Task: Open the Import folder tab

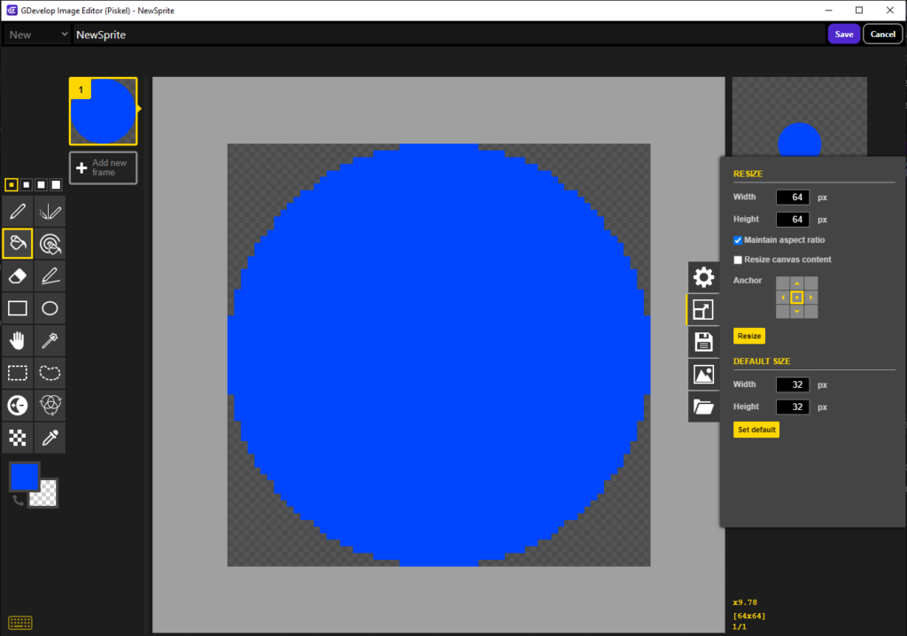Action: point(703,407)
